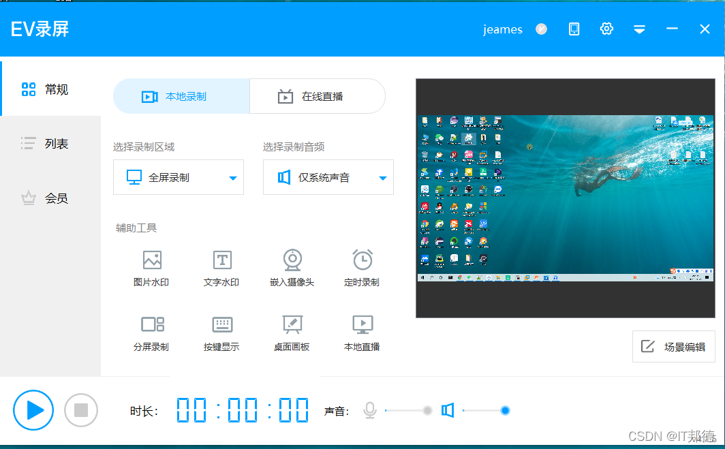725x449 pixels.
Task: Adjust the system sound volume slider
Action: point(486,410)
